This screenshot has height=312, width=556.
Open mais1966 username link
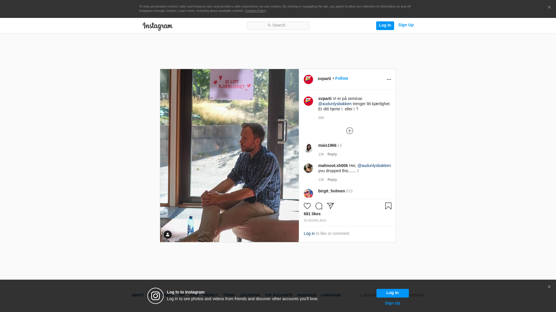[327, 145]
